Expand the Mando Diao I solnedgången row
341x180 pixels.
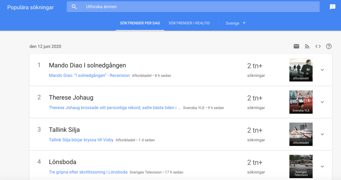coord(322,70)
